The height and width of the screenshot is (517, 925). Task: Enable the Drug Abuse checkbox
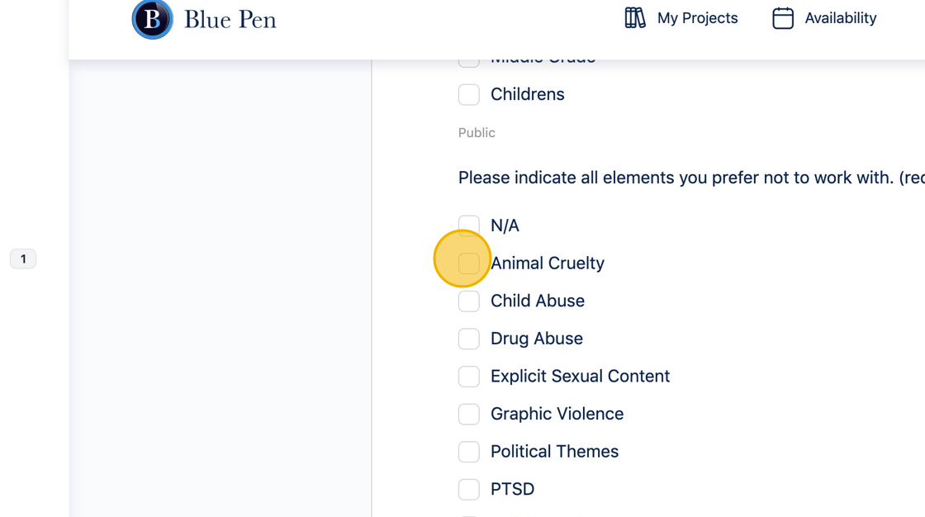point(469,339)
